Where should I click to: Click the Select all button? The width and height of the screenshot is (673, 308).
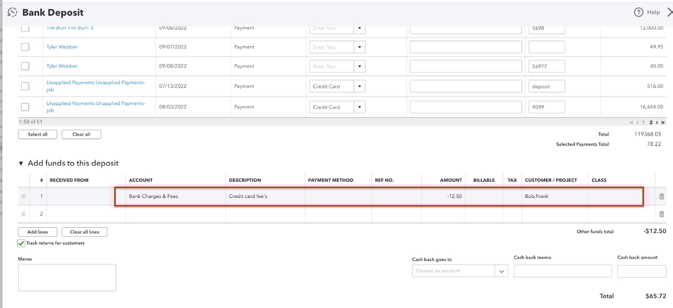click(x=37, y=134)
